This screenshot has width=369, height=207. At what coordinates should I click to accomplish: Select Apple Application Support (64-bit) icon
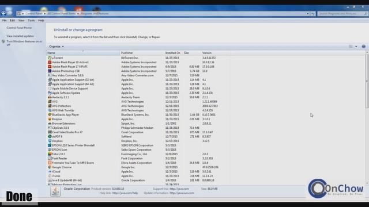pos(50,84)
